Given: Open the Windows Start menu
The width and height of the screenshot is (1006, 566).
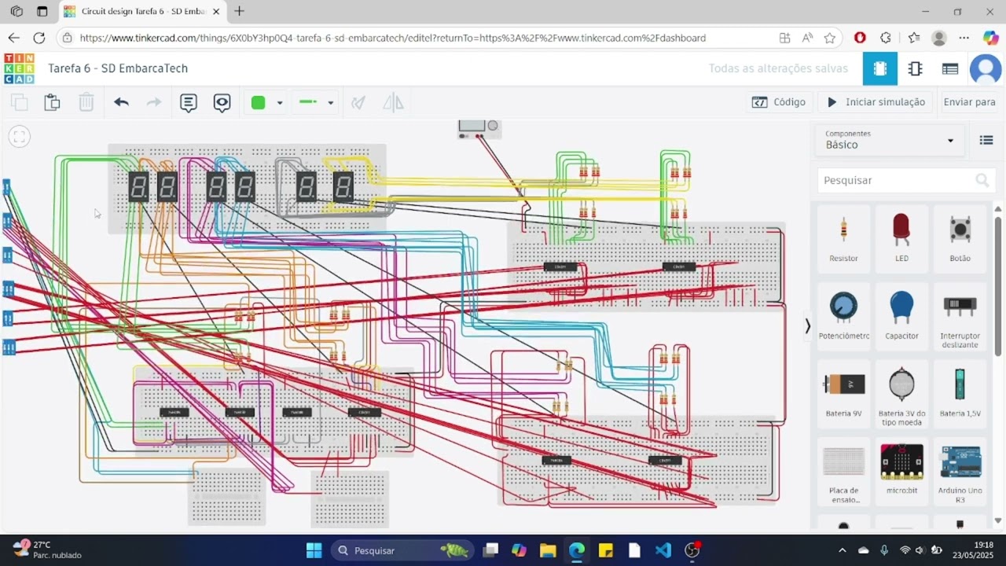Looking at the screenshot, I should (x=314, y=550).
